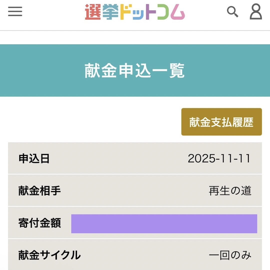Click the 献金サイクル row label

[x=49, y=255]
